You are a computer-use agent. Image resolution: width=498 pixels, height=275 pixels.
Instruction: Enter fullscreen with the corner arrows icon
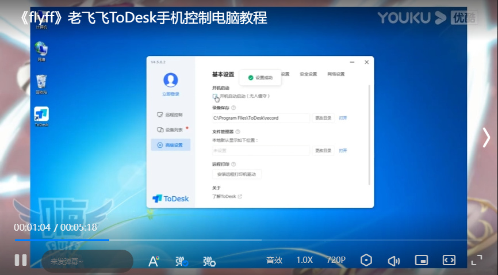[476, 261]
